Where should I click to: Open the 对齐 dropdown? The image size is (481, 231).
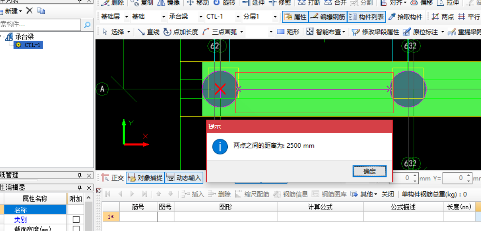[x=405, y=3]
